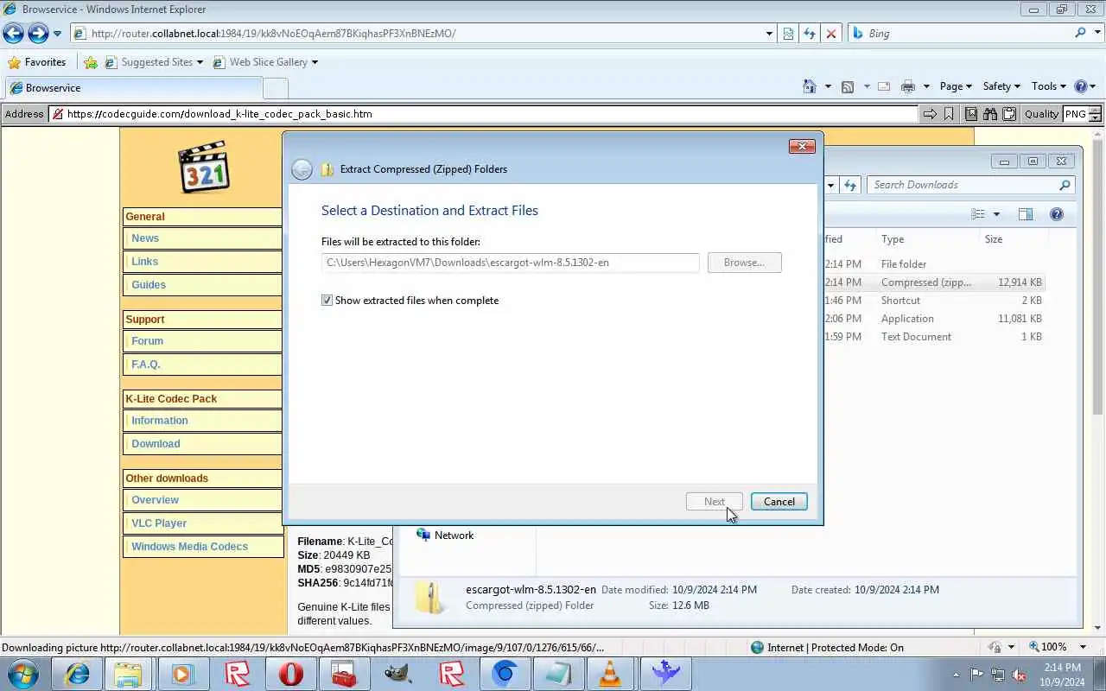Open Print options dropdown arrow
The image size is (1106, 691).
926,86
